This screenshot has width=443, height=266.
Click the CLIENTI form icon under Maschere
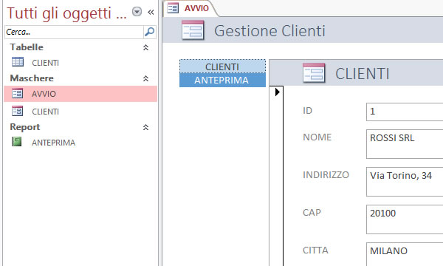point(17,111)
